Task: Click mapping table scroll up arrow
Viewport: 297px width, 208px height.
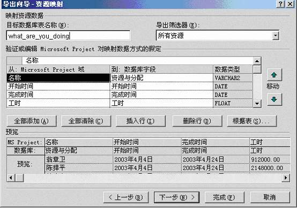Action: [x=257, y=61]
